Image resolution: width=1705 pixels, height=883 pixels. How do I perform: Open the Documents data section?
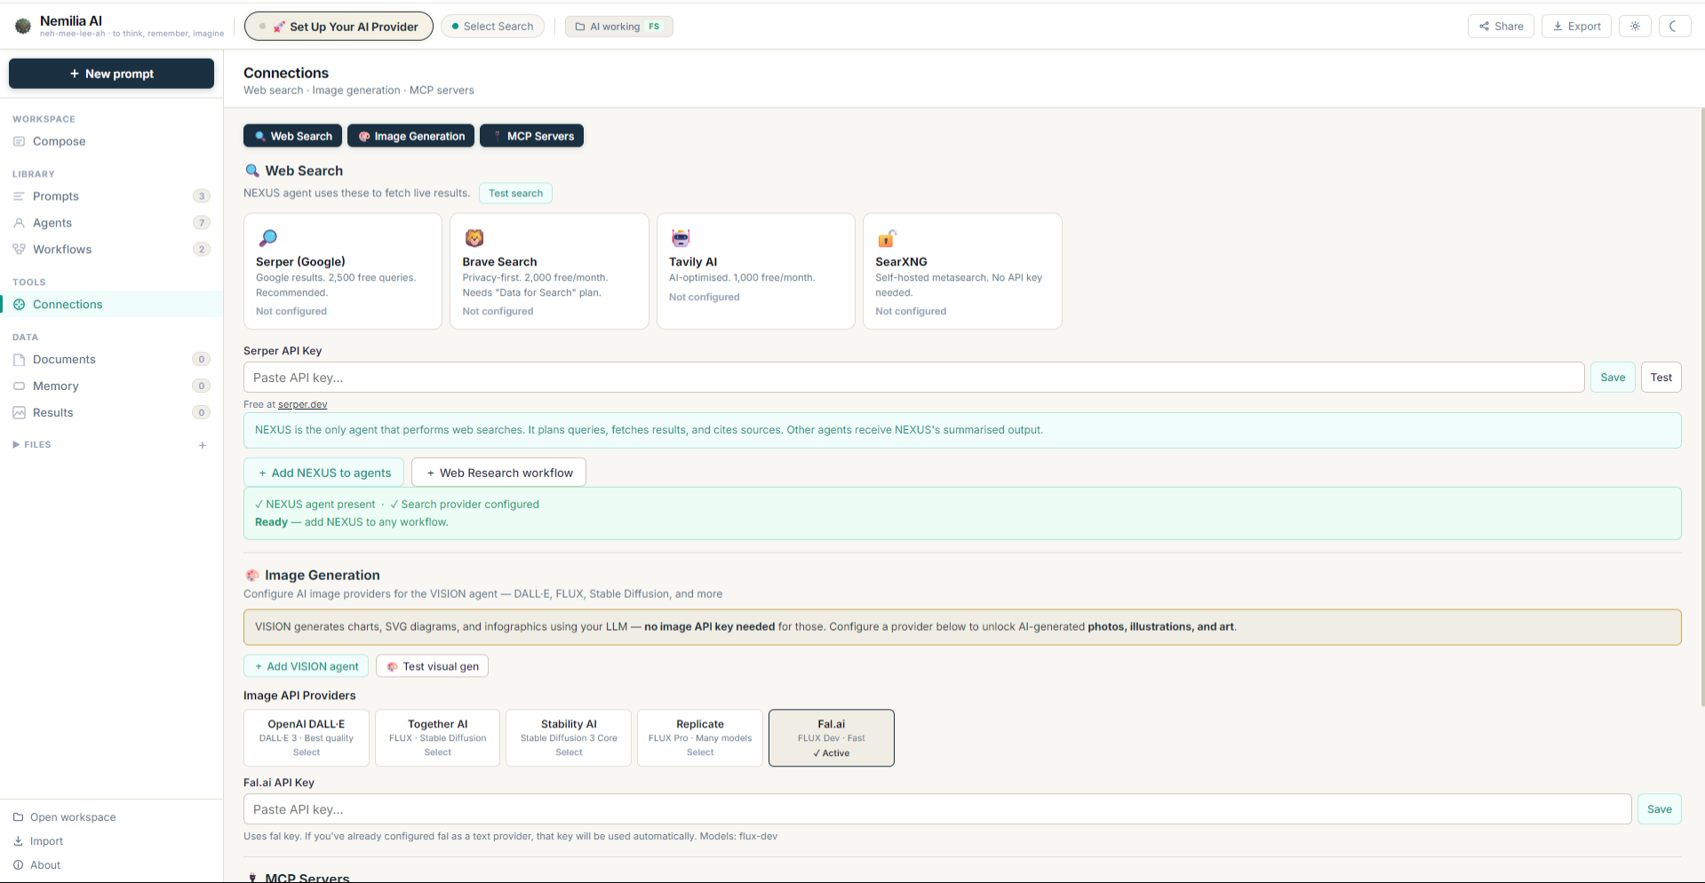(111, 360)
